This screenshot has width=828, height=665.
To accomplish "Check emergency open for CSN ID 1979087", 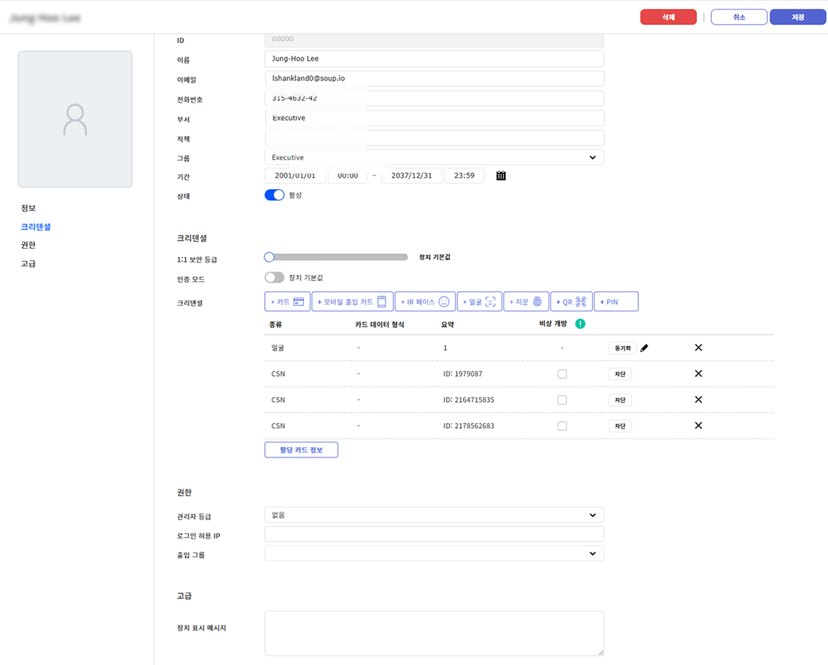I will click(x=562, y=374).
